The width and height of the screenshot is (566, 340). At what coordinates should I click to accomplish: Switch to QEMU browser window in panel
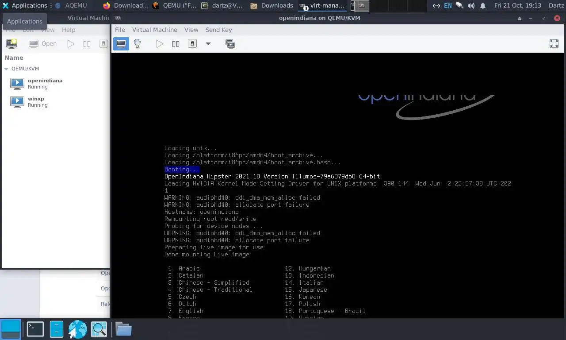[x=175, y=5]
